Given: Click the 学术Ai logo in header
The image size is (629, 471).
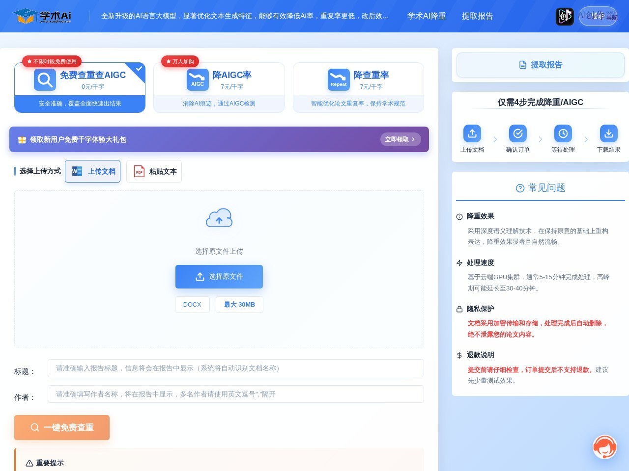Looking at the screenshot, I should pyautogui.click(x=42, y=16).
